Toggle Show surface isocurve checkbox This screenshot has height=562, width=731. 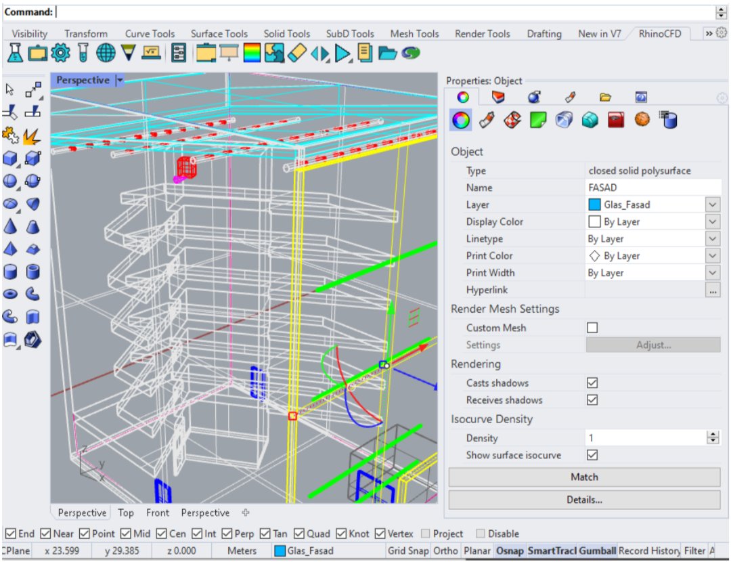(x=592, y=455)
